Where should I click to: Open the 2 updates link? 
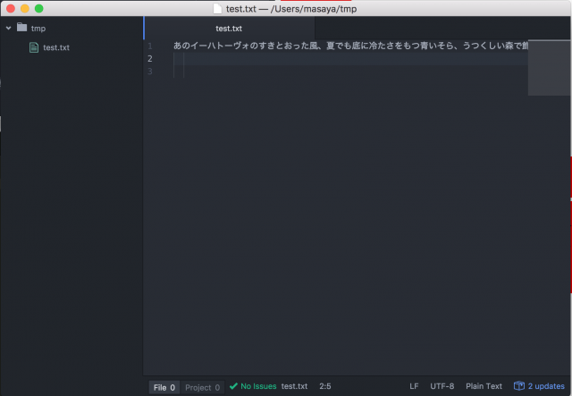pos(546,386)
